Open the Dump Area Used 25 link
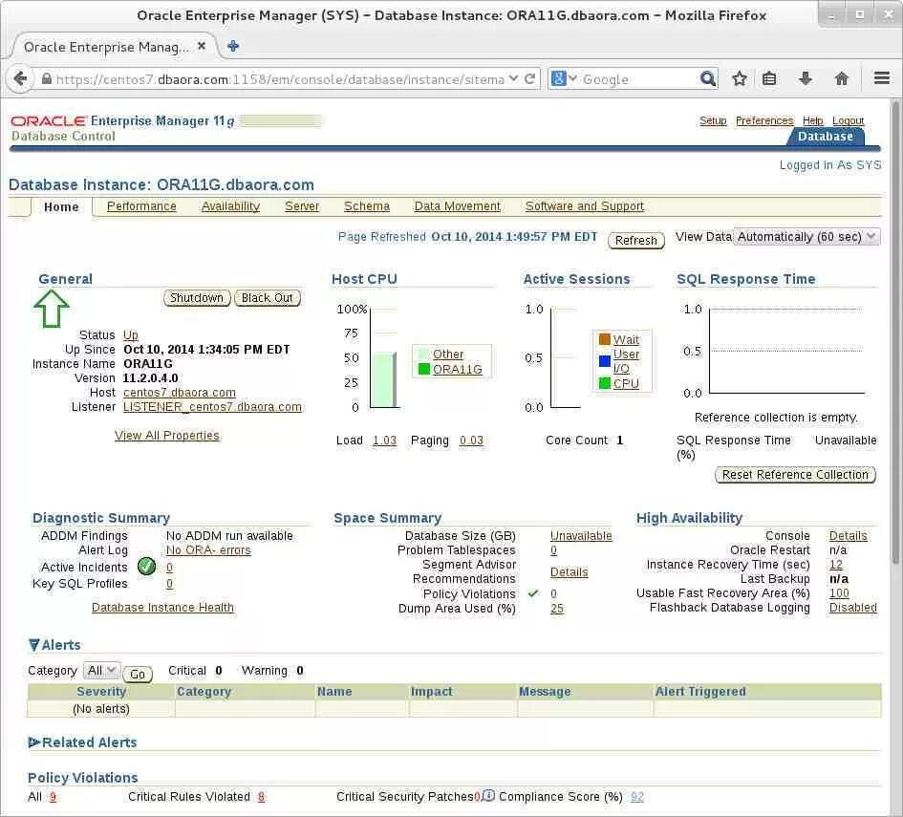The height and width of the screenshot is (817, 903). click(x=557, y=608)
